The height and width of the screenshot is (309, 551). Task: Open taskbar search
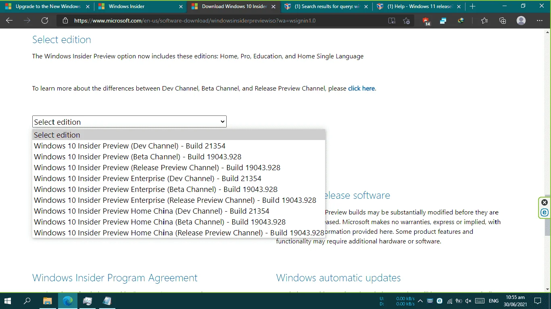[x=27, y=301]
